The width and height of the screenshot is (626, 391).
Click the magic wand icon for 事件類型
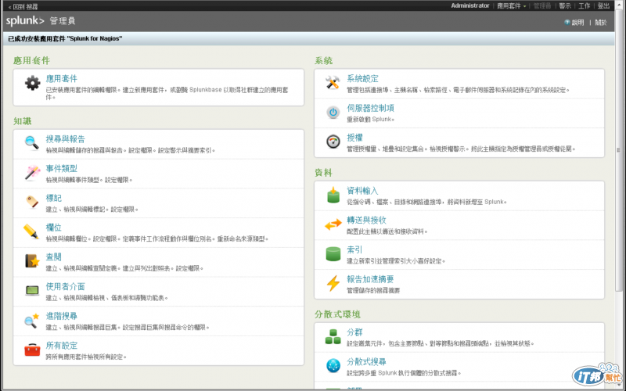pyautogui.click(x=32, y=172)
